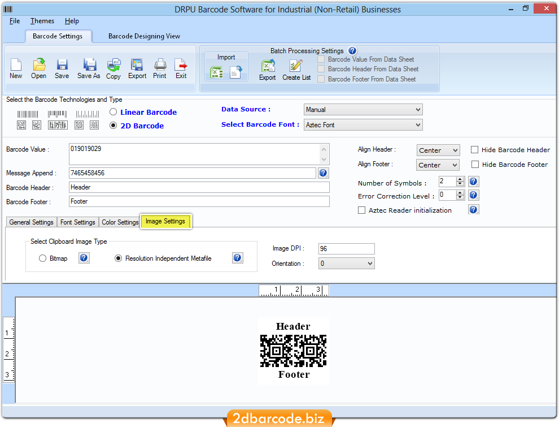Enable Hide Barcode Header checkbox
The width and height of the screenshot is (559, 427).
click(x=474, y=150)
